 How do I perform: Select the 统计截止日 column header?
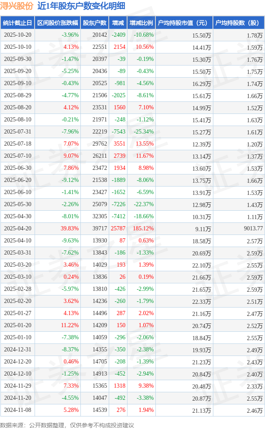pyautogui.click(x=17, y=23)
